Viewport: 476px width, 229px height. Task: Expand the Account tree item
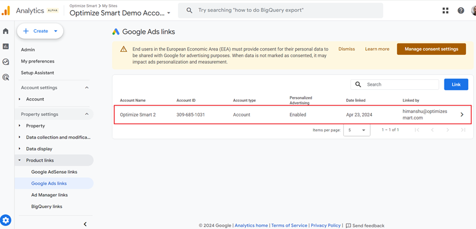click(x=20, y=99)
